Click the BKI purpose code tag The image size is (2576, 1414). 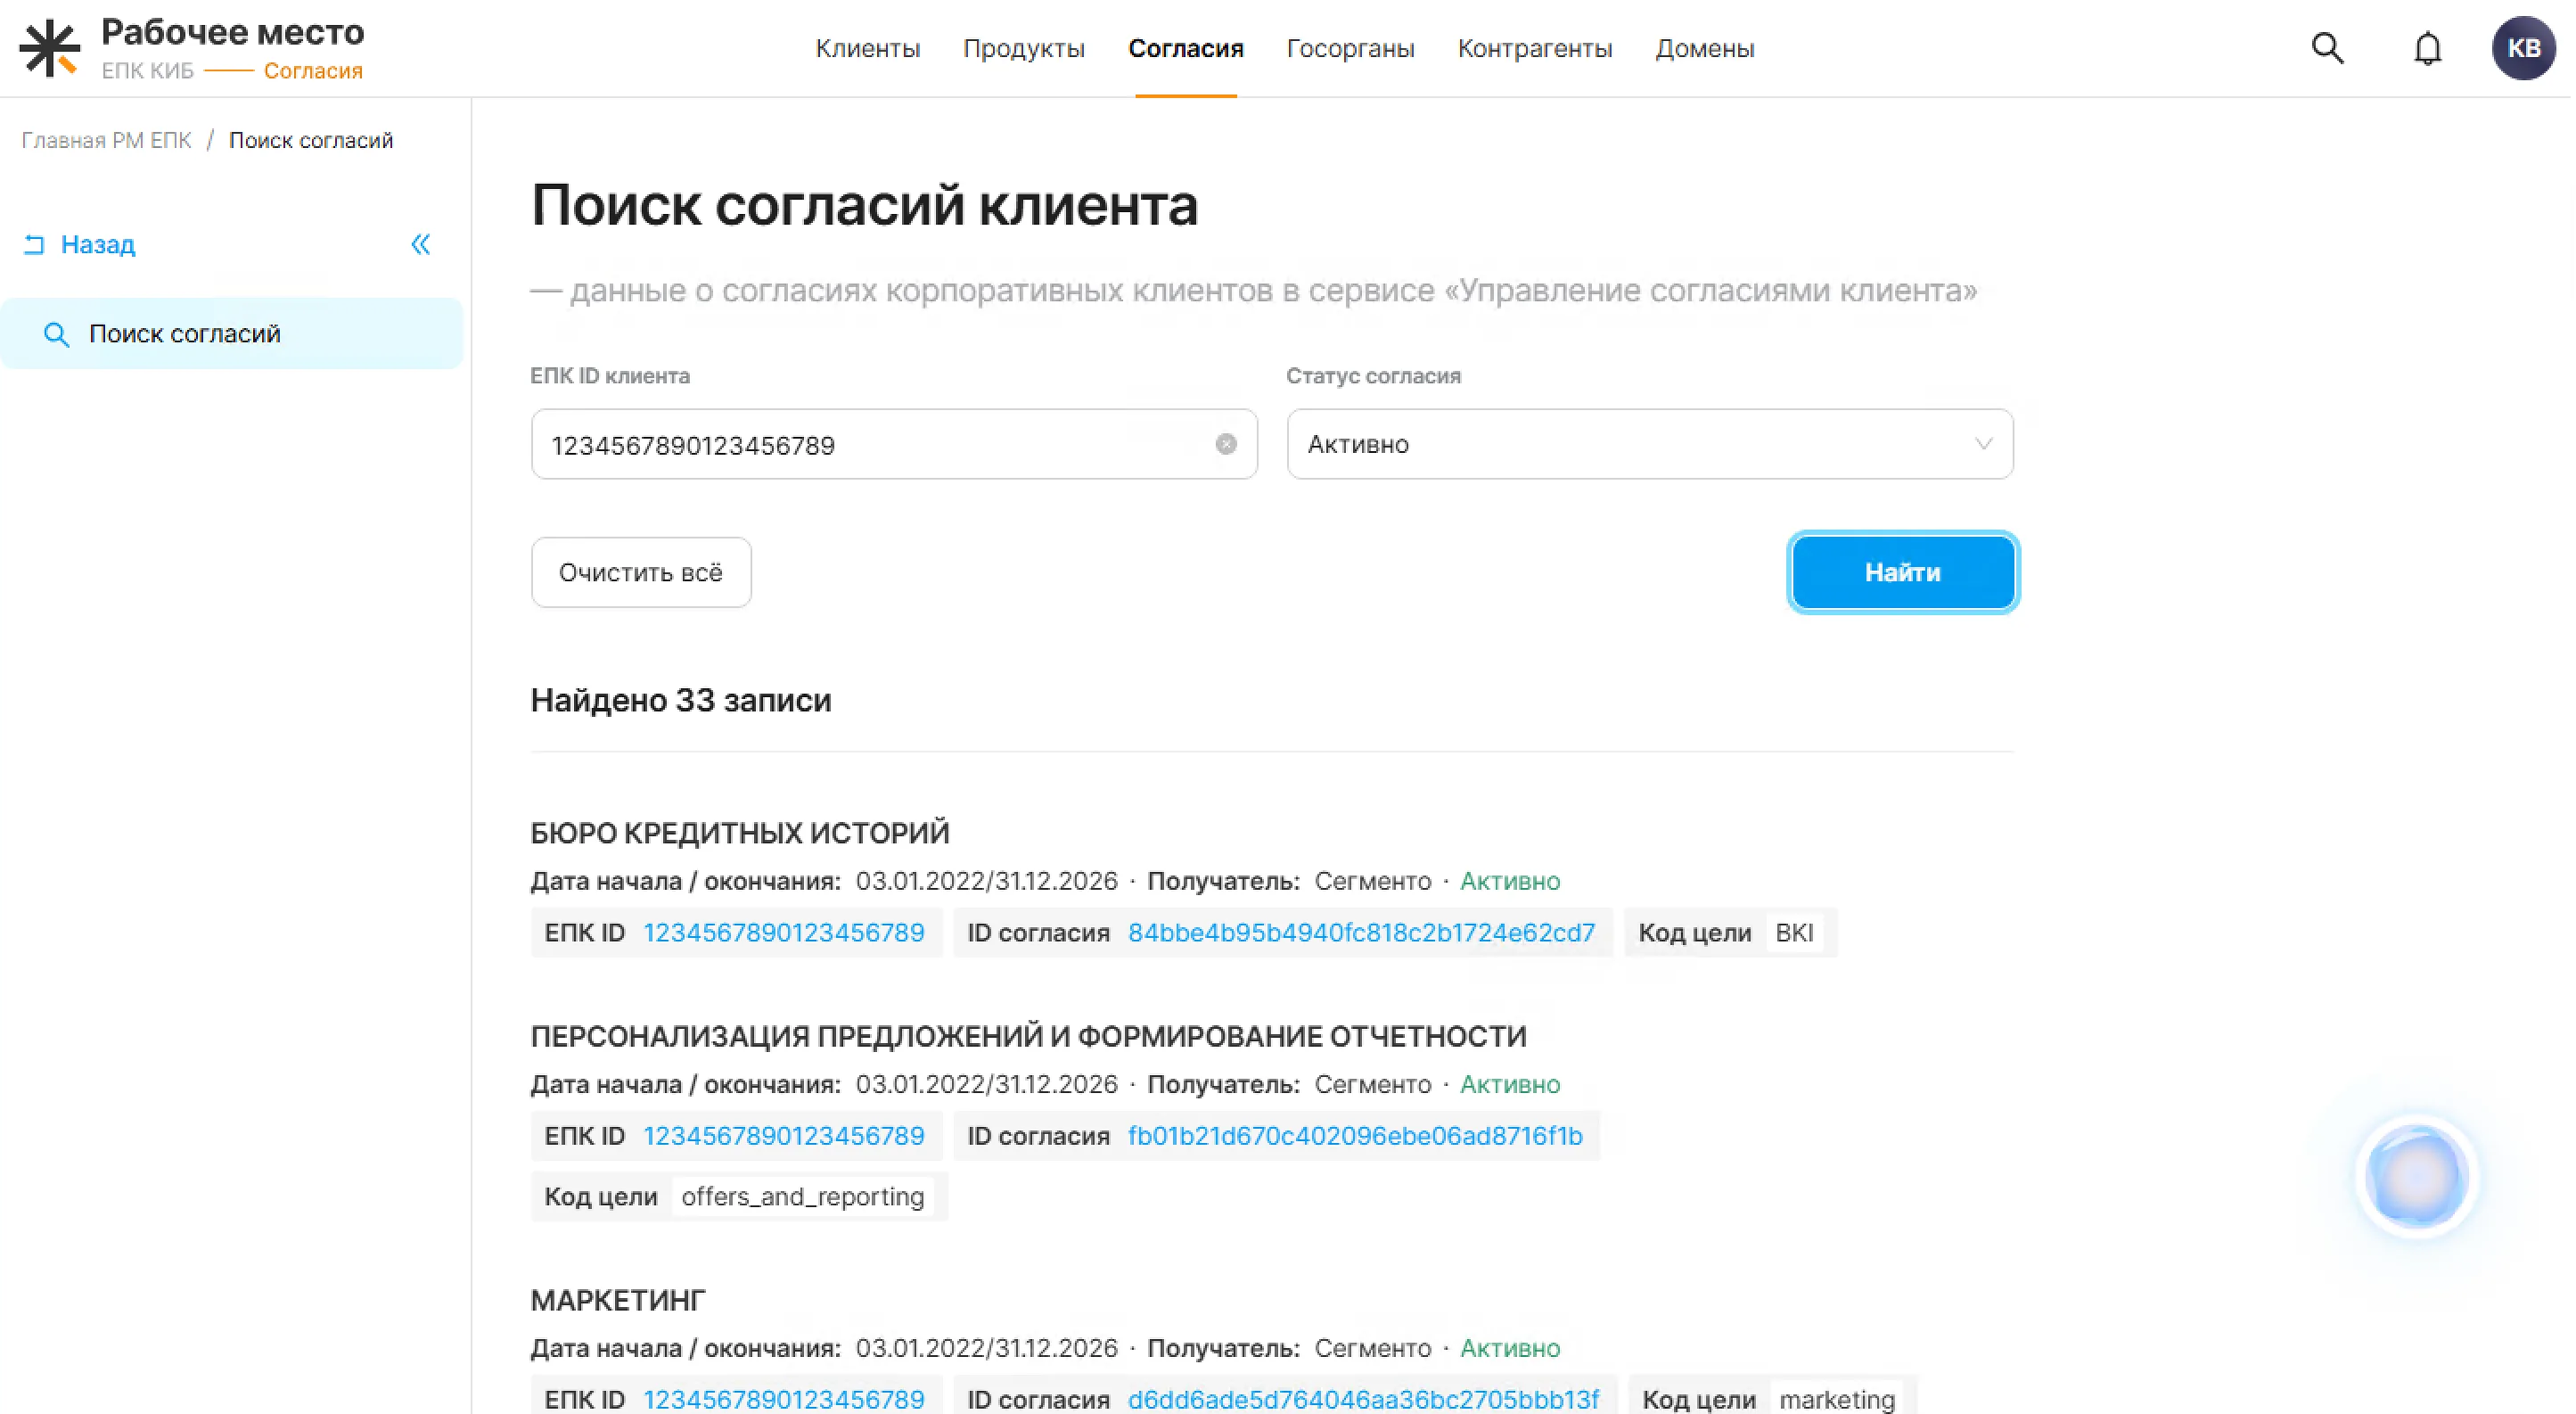(1797, 934)
